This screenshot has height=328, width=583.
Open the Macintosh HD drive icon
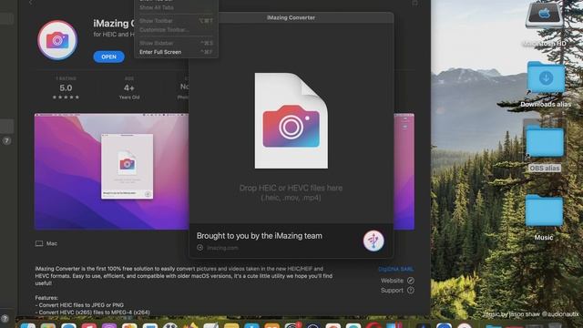click(544, 15)
